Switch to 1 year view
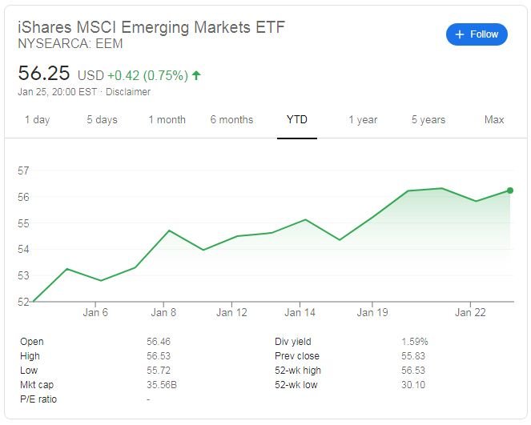The height and width of the screenshot is (425, 531). 362,120
